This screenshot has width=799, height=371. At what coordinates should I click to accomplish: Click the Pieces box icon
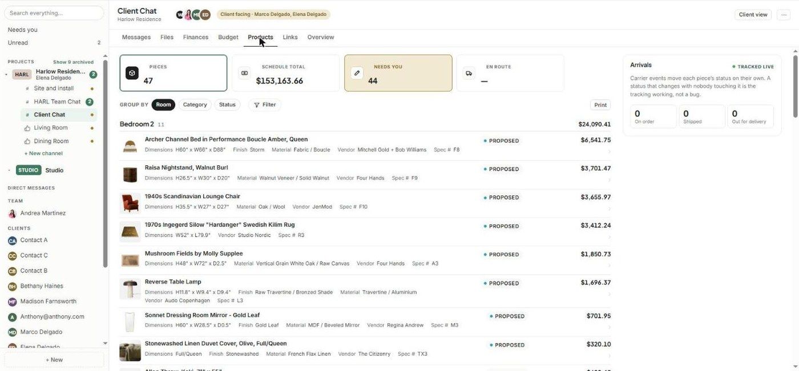coord(132,73)
